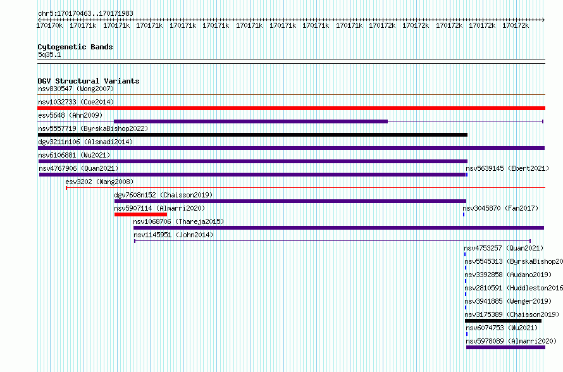The width and height of the screenshot is (563, 372).
Task: Click the Cytogenetic Bands track title
Action: pyautogui.click(x=75, y=47)
